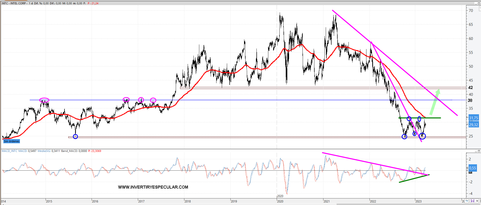
Task: Minimize the MACD indicator pane
Action: (x=475, y=151)
